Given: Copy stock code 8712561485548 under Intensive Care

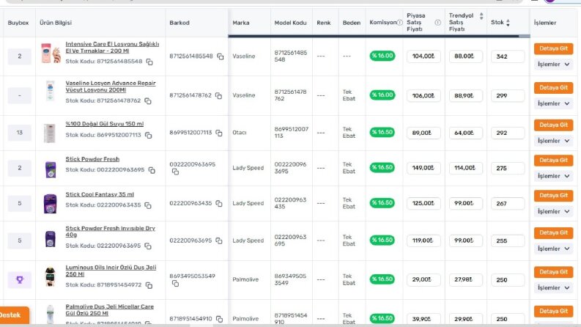Looking at the screenshot, I should (x=149, y=62).
